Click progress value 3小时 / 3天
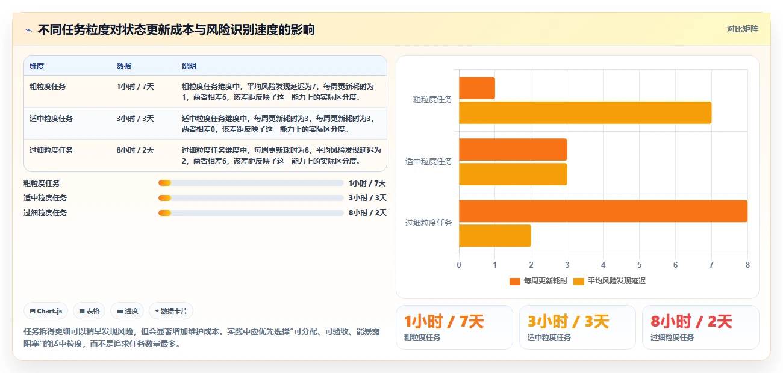Image resolution: width=783 pixels, height=373 pixels. coord(367,198)
